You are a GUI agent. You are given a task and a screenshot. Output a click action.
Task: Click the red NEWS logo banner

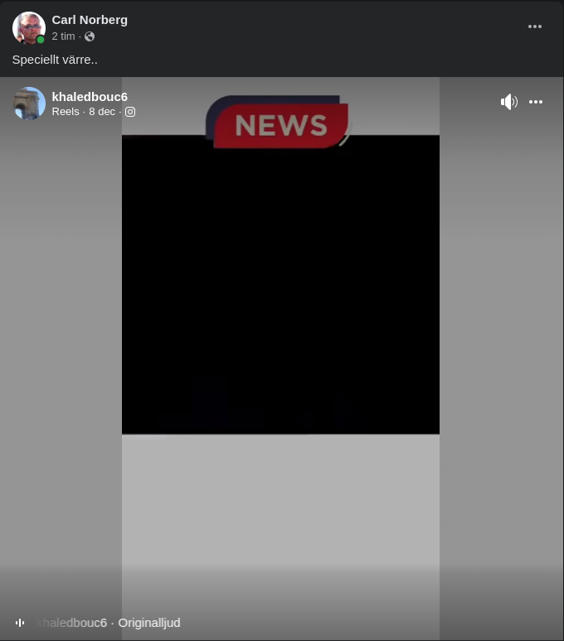(x=280, y=125)
